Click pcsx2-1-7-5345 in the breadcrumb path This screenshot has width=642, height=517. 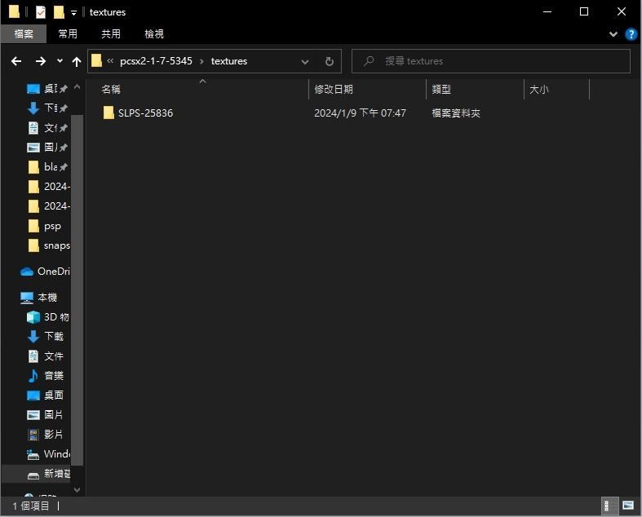pyautogui.click(x=156, y=61)
